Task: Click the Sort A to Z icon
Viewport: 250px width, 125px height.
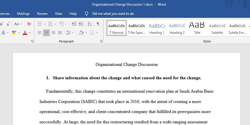Action: pyautogui.click(x=89, y=24)
